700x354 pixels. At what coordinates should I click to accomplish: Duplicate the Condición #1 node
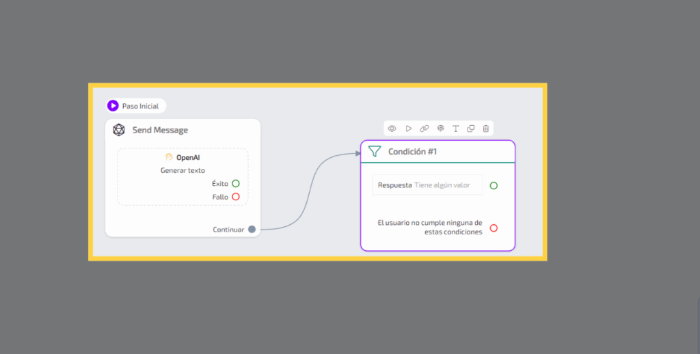(471, 128)
